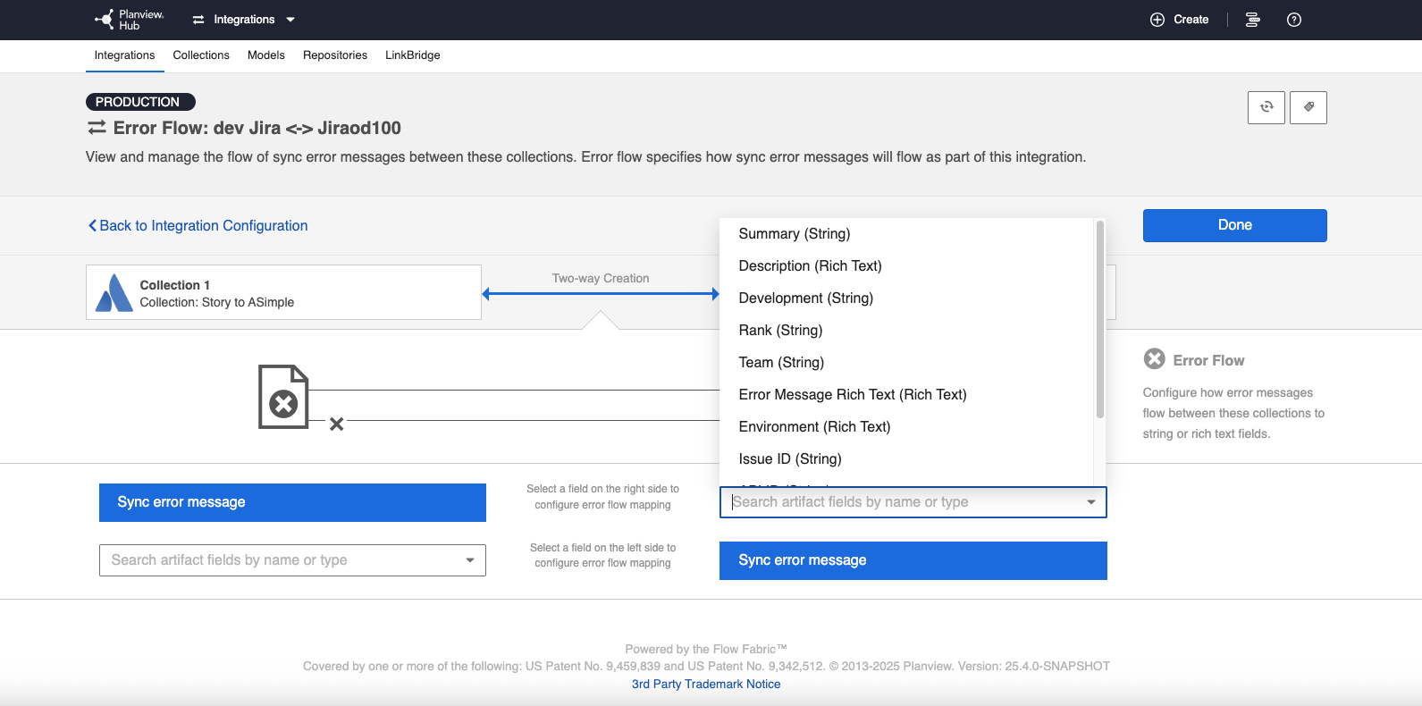This screenshot has height=706, width=1422.
Task: Click the Collection 1 Jira logo icon
Action: [114, 293]
